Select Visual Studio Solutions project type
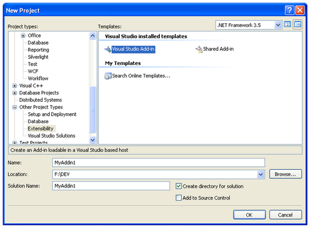311x228 pixels. coord(51,136)
